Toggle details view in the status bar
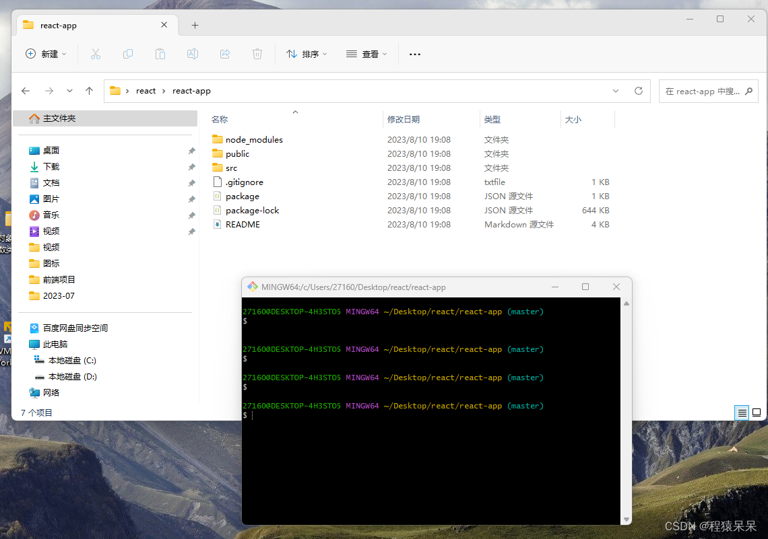Viewport: 768px width, 539px height. tap(742, 412)
